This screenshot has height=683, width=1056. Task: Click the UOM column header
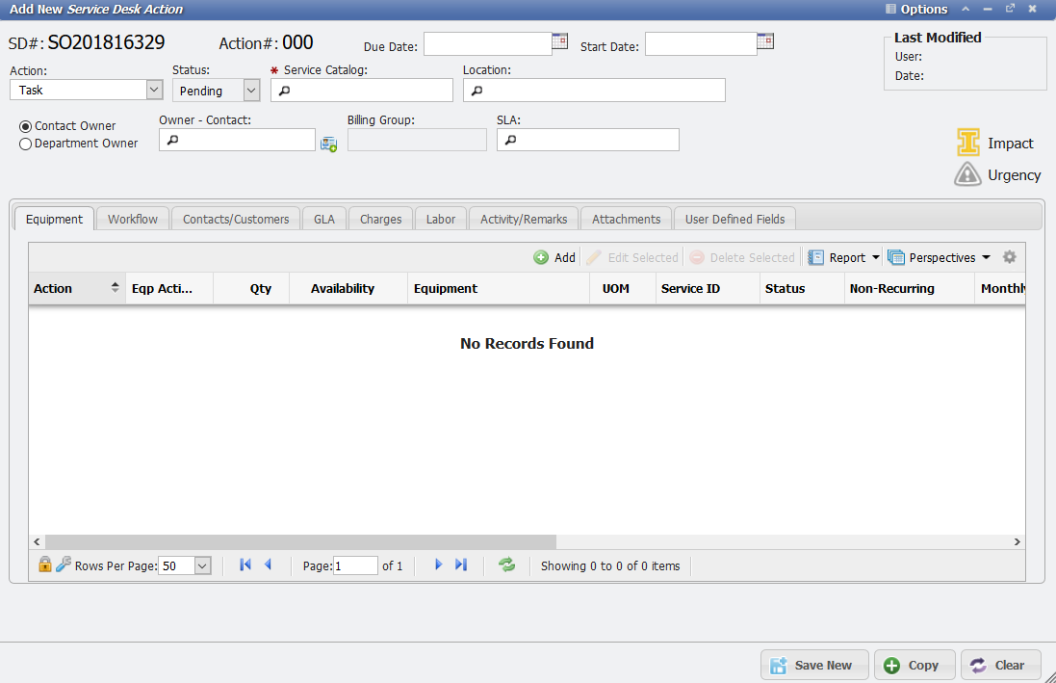point(623,289)
